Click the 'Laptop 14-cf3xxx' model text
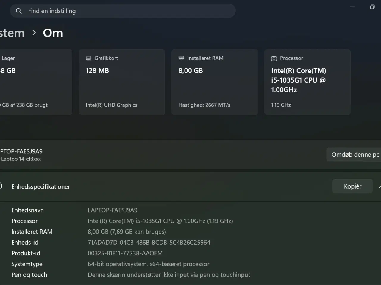 (x=21, y=159)
